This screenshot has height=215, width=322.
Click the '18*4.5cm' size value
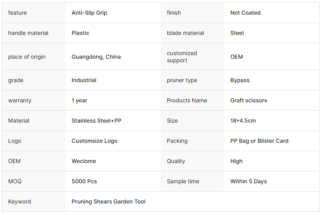click(243, 121)
